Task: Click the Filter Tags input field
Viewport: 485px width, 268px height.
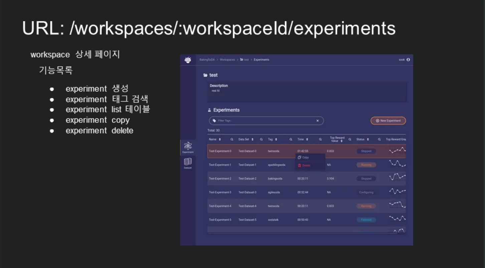Action: coord(264,121)
